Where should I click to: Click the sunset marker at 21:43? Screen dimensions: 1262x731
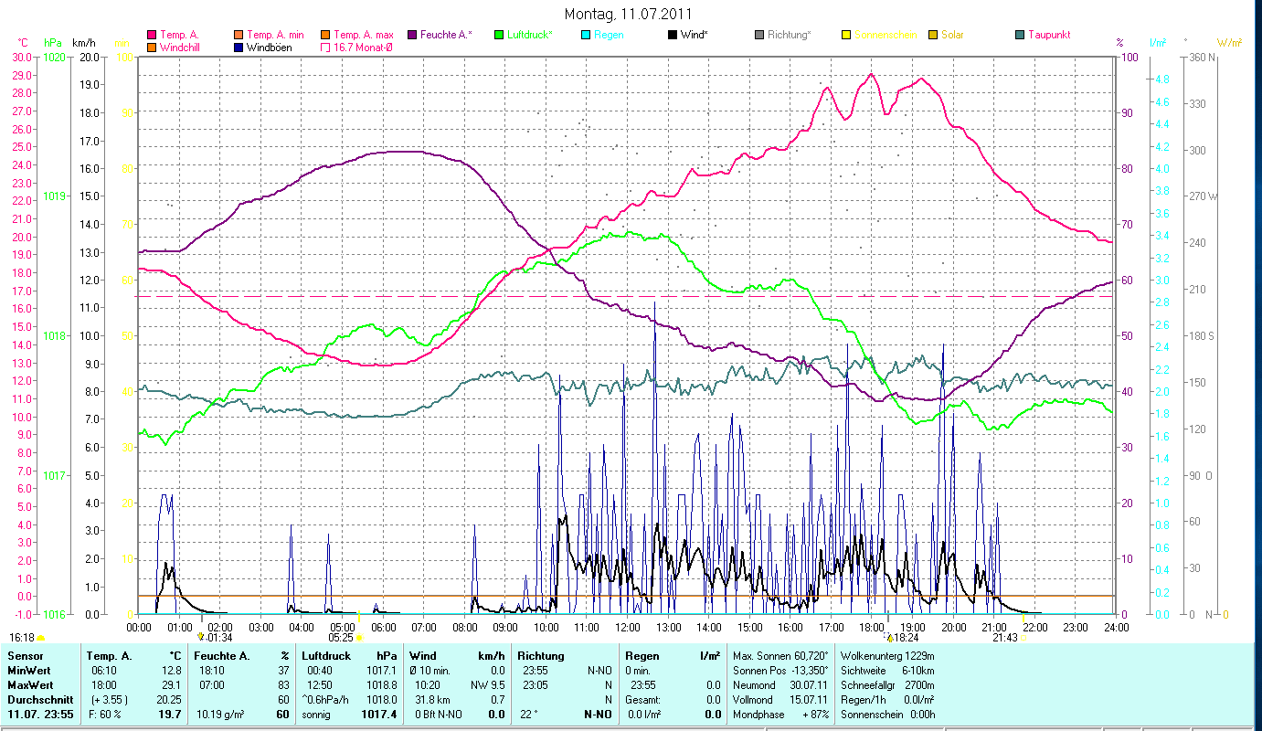[x=1023, y=637]
